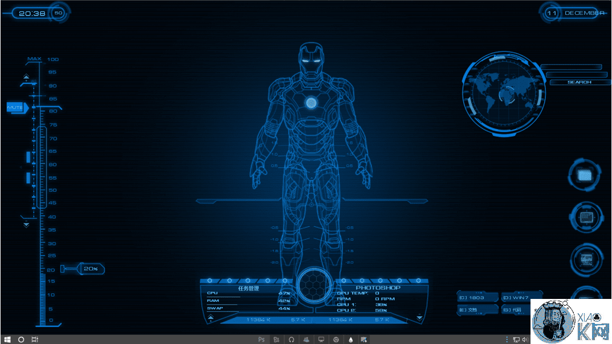This screenshot has height=344, width=612.
Task: Click the network icon in the system tray
Action: [516, 339]
